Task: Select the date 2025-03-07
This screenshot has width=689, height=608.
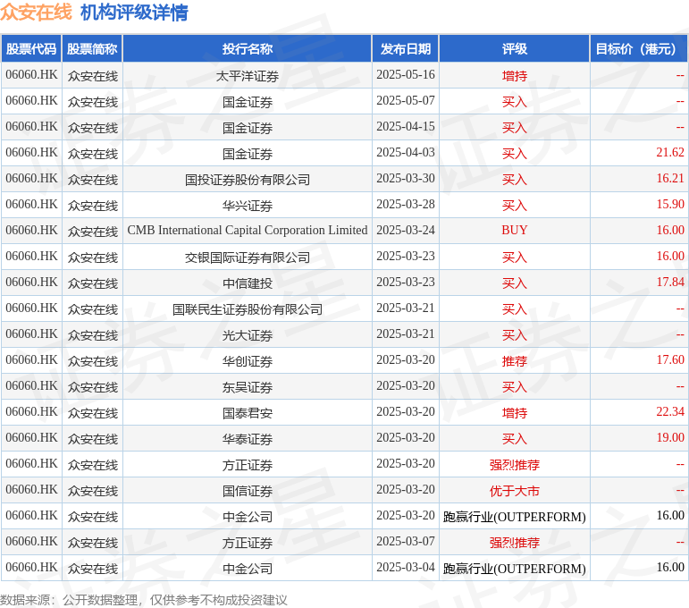Action: click(x=406, y=542)
